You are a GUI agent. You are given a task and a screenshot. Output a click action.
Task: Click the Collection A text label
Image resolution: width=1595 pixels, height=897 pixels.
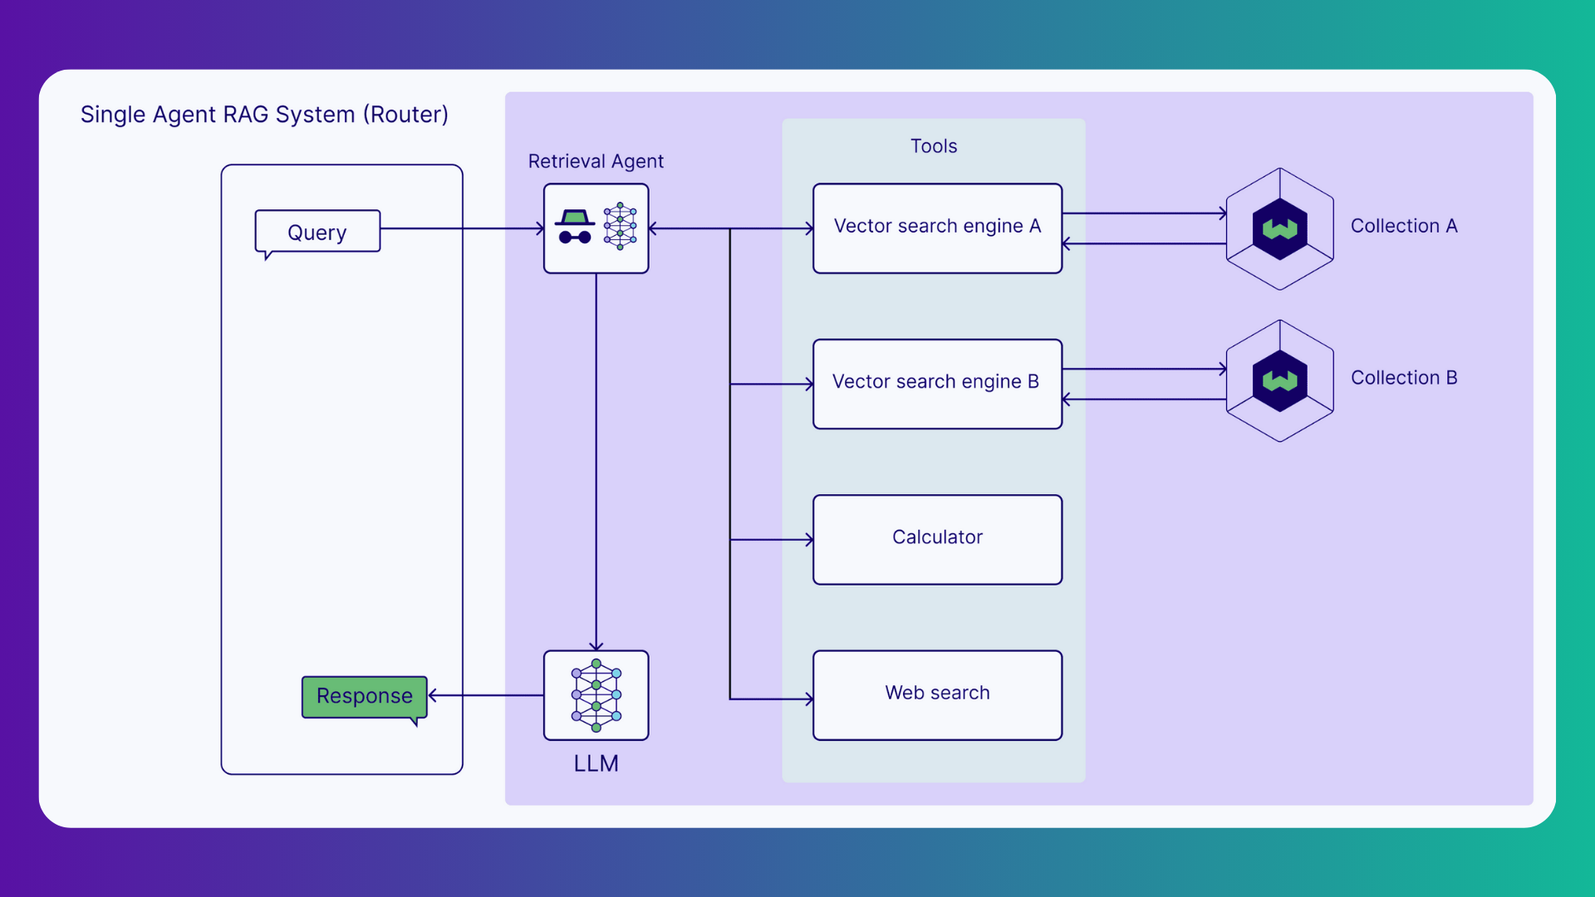click(x=1404, y=225)
